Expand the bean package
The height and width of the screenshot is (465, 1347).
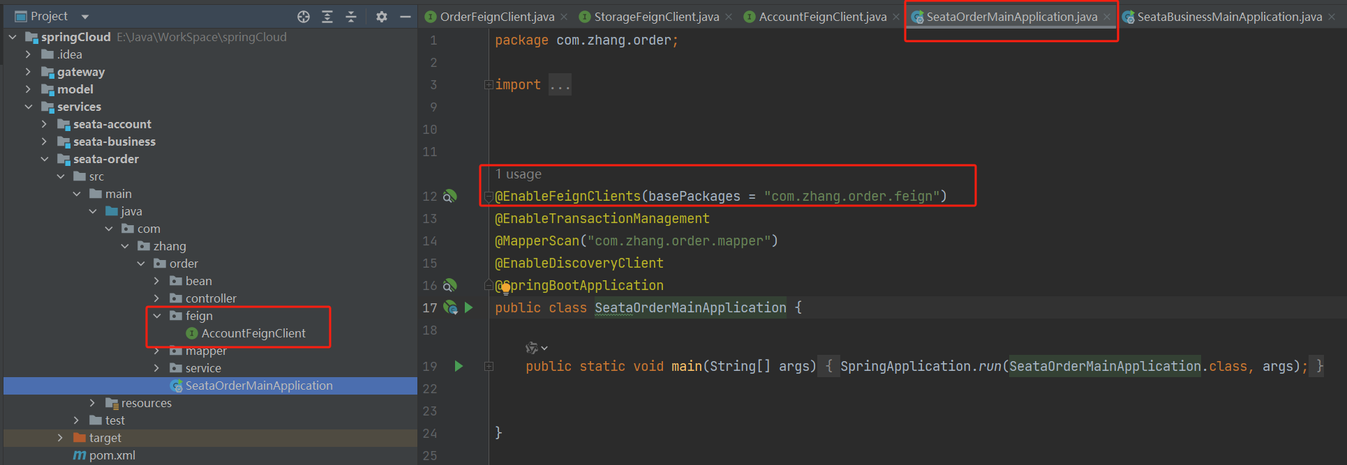[x=157, y=281]
